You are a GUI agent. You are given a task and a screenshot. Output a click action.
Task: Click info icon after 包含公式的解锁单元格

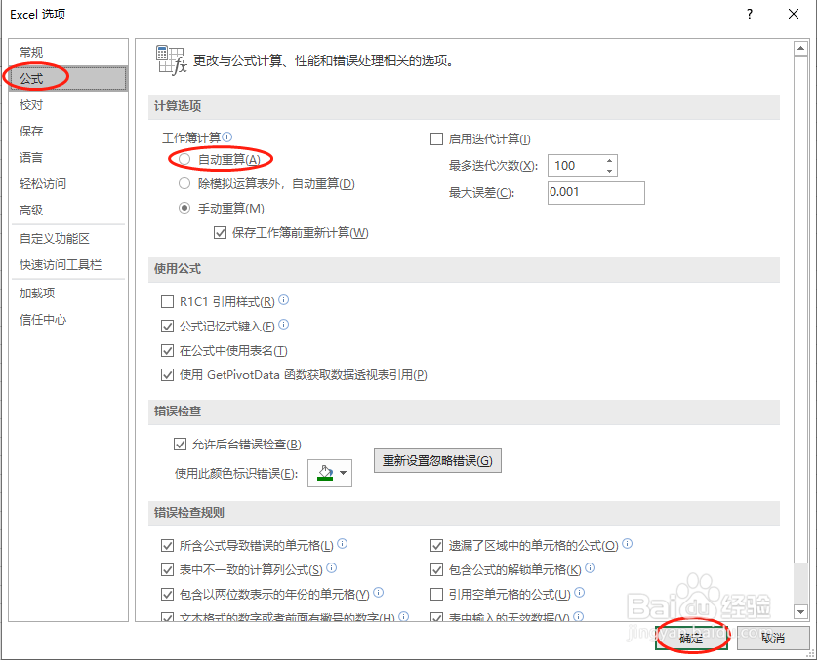click(x=590, y=567)
